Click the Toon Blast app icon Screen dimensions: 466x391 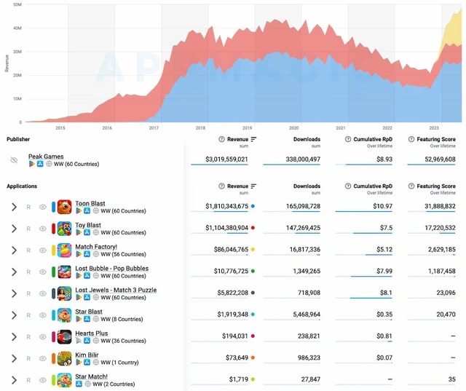click(64, 207)
